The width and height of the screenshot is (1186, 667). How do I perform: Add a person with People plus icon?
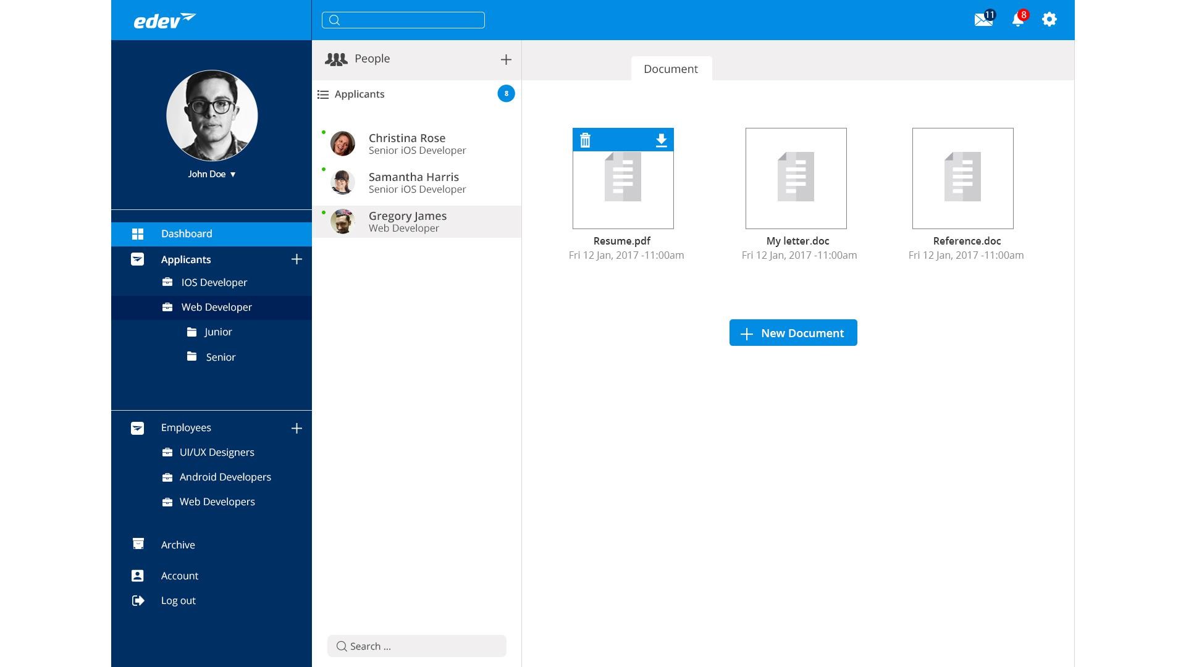[x=506, y=60]
